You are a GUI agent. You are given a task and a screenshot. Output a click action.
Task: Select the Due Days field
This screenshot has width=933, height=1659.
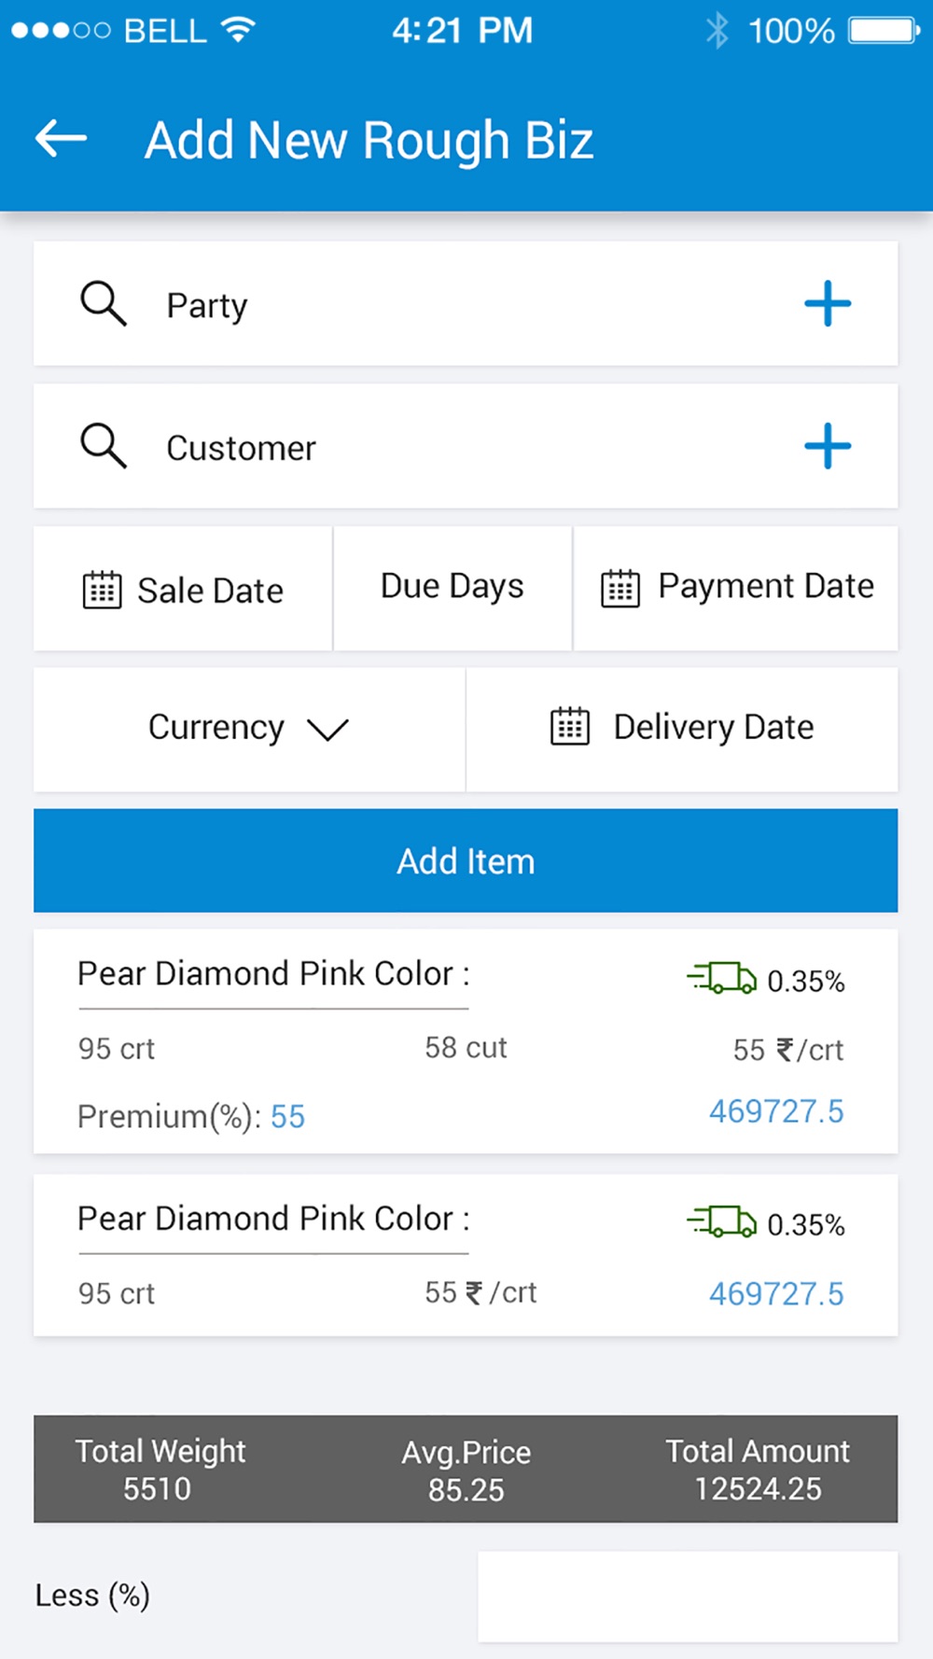point(453,588)
